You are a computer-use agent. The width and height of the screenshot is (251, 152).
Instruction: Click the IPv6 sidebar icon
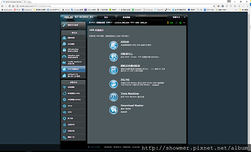click(64, 106)
